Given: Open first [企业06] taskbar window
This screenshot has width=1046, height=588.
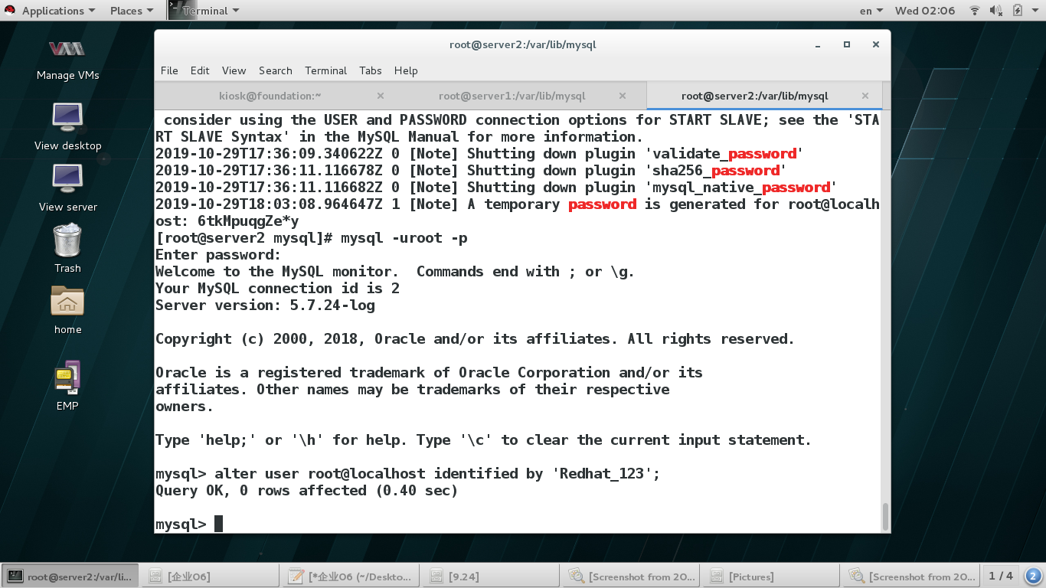Looking at the screenshot, I should [x=211, y=577].
